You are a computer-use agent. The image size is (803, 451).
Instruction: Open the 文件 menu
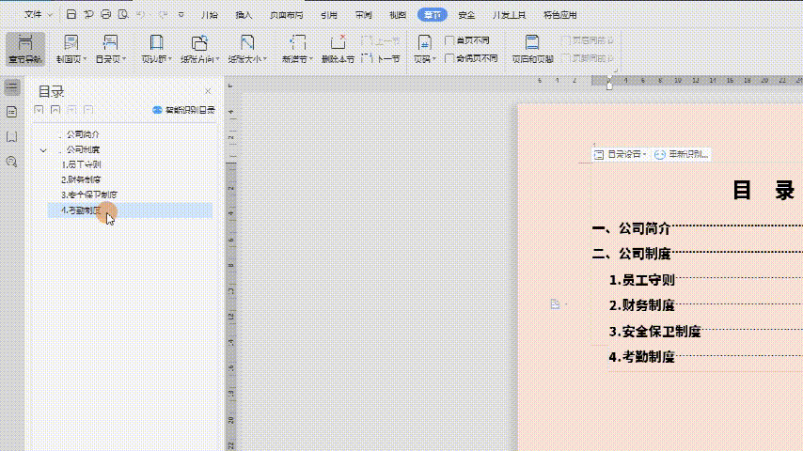pos(33,15)
